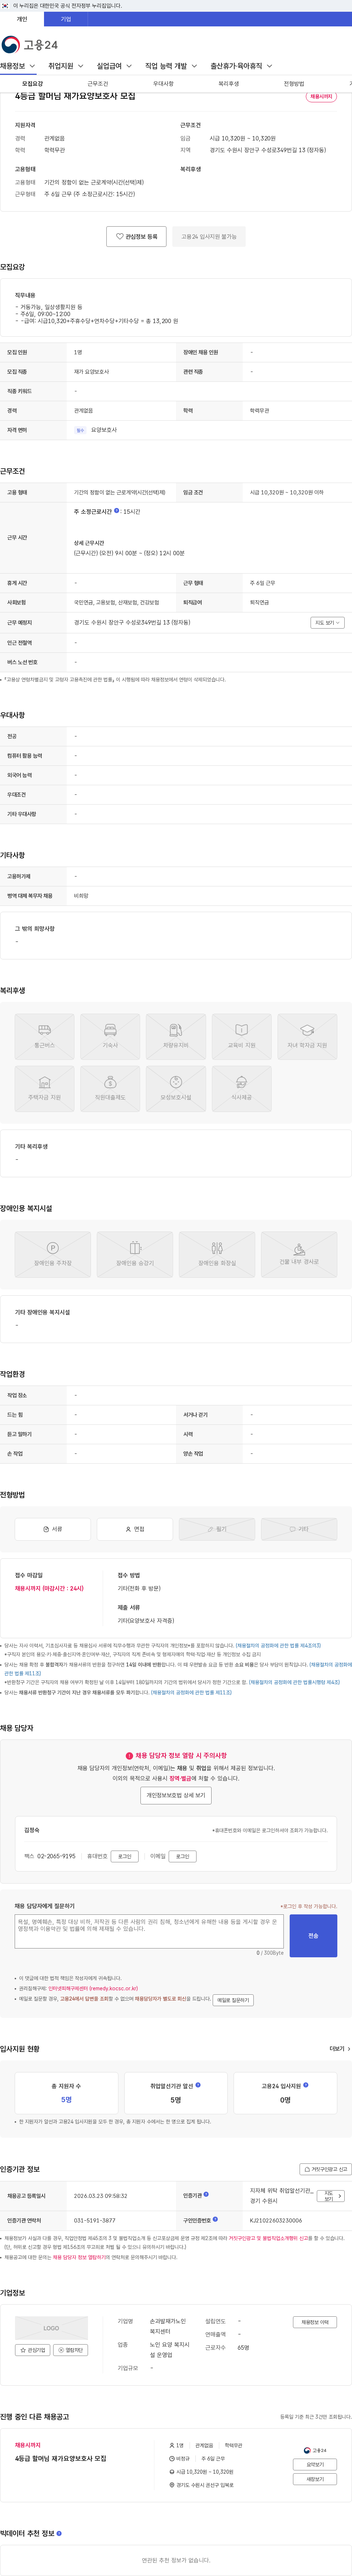Click the 면접 selection method box

[135, 1529]
